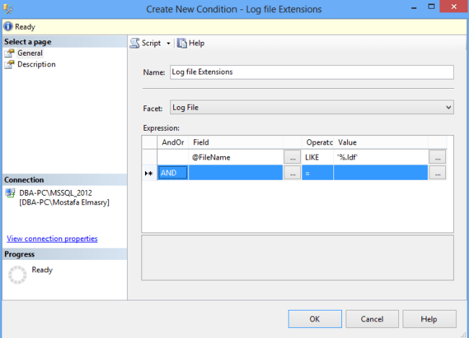Open value editor for the AND row
The image size is (469, 338).
pyautogui.click(x=437, y=173)
